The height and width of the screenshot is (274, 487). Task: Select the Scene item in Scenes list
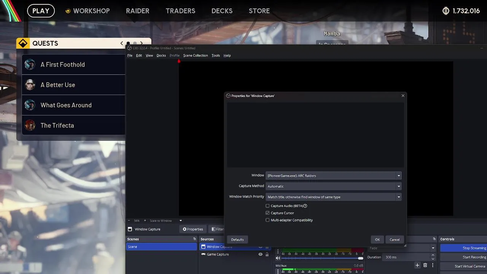(x=161, y=247)
